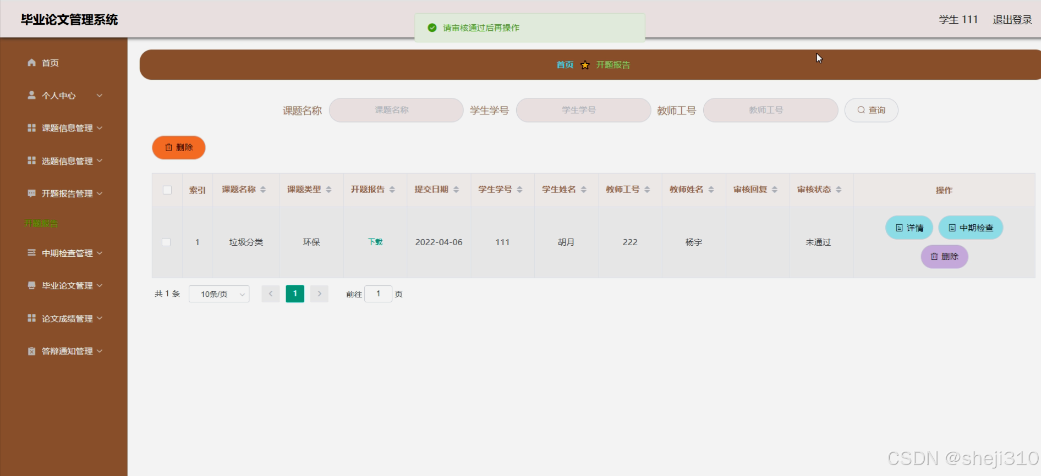Click the sort arrows on the 教师工号 column

pos(647,190)
